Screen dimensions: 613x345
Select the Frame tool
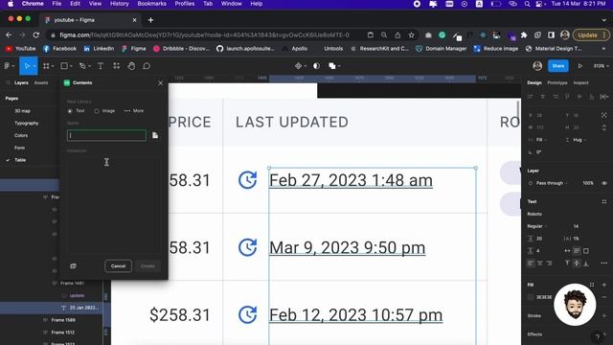(x=46, y=66)
